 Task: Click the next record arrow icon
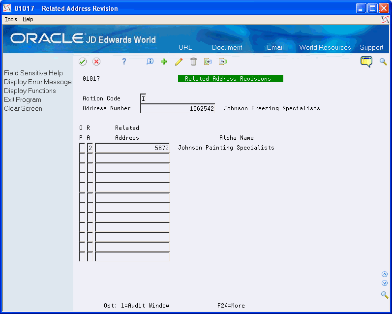tap(223, 62)
